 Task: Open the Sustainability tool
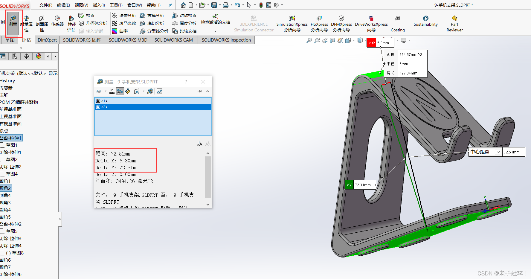(x=425, y=21)
